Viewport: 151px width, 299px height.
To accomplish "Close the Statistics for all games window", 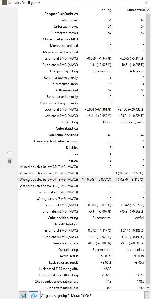I will (x=147, y=3).
